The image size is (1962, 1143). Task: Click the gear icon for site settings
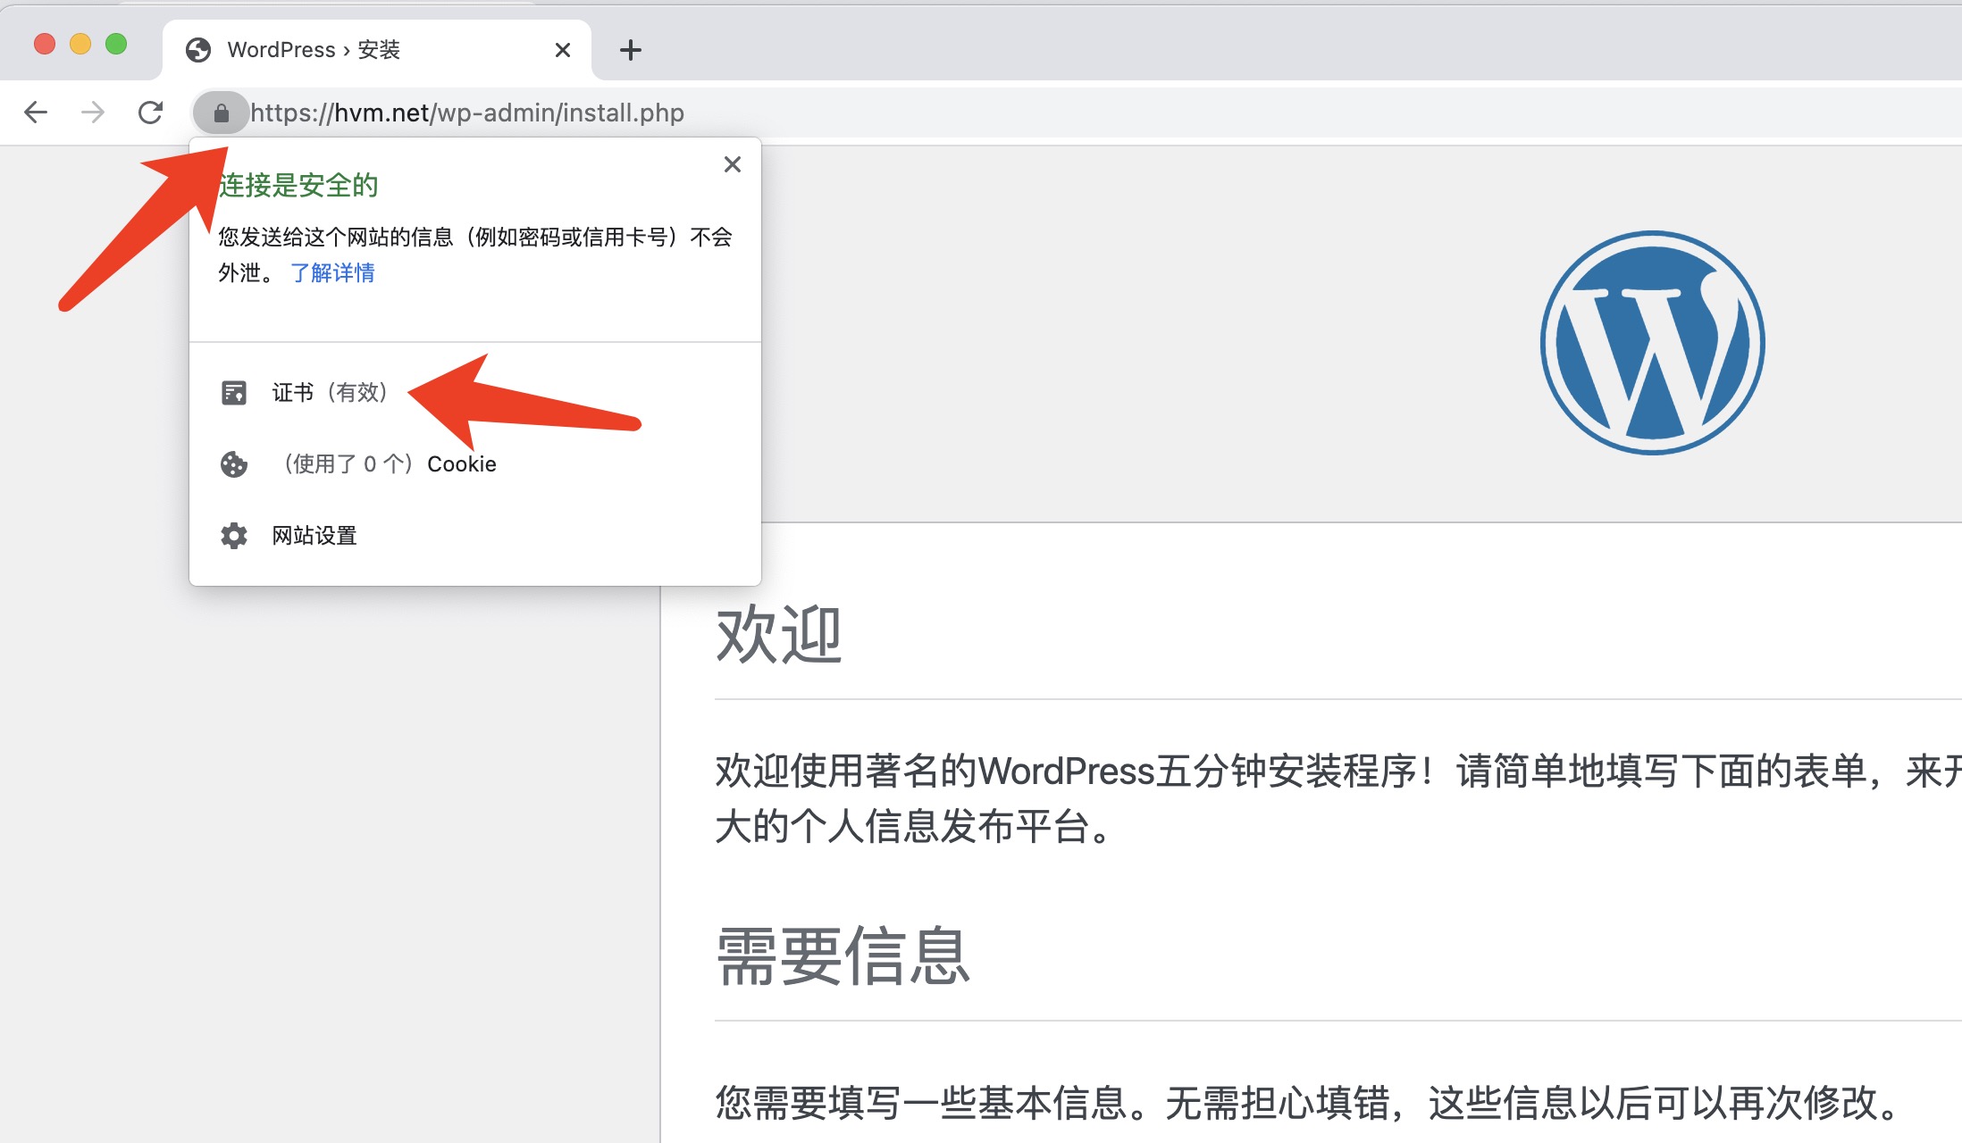click(234, 536)
